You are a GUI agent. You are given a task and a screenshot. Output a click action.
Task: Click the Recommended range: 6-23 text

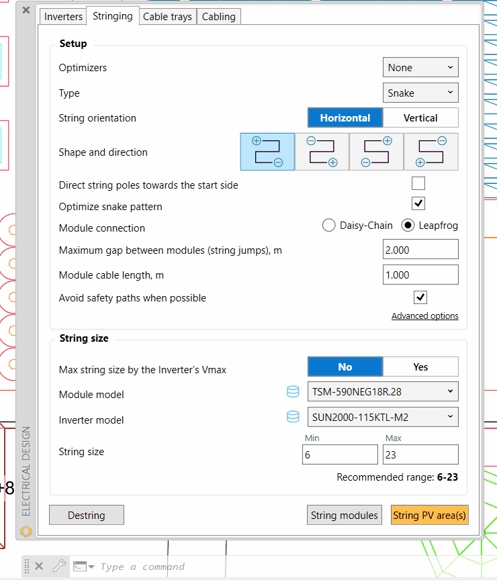(397, 477)
